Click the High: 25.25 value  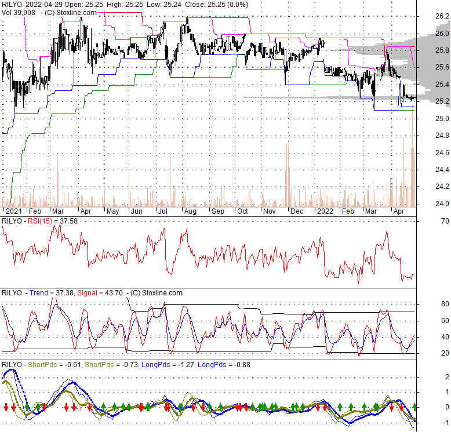125,5
